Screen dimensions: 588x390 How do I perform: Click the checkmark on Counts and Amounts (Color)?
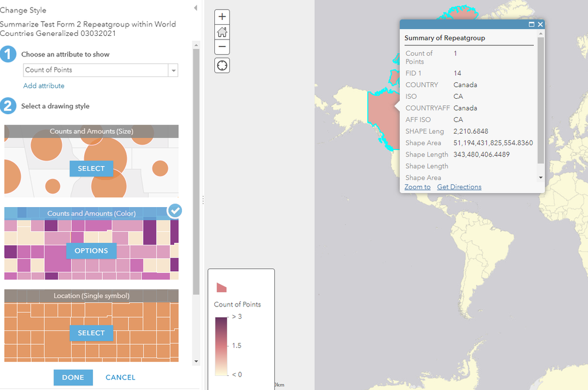tap(175, 211)
